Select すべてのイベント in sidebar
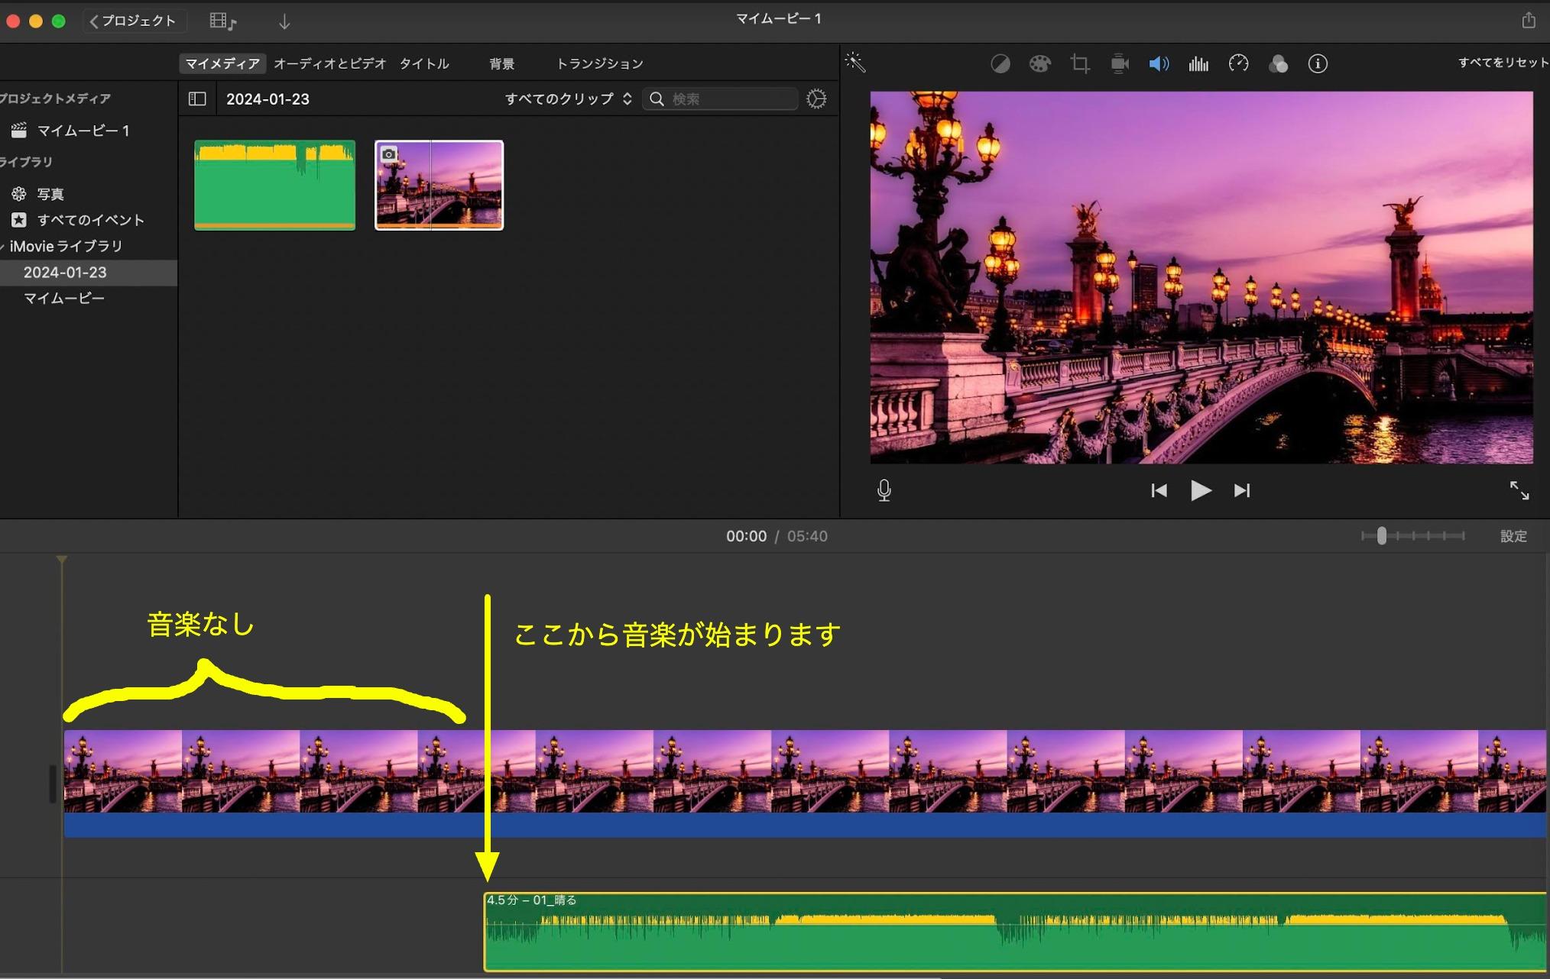Viewport: 1550px width, 979px height. click(x=90, y=220)
